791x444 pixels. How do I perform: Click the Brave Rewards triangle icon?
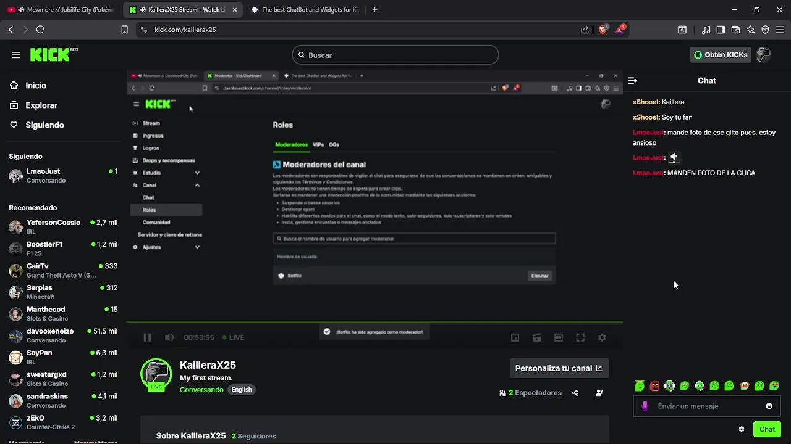[619, 29]
